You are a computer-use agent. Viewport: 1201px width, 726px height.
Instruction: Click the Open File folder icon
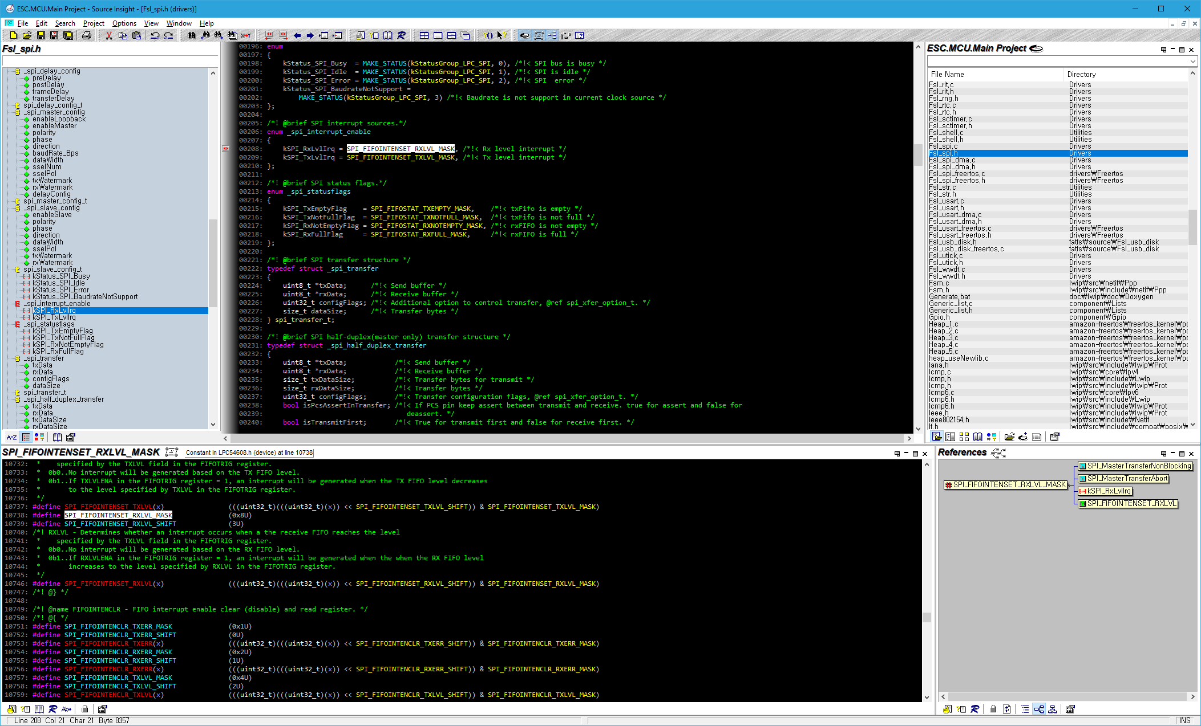27,35
